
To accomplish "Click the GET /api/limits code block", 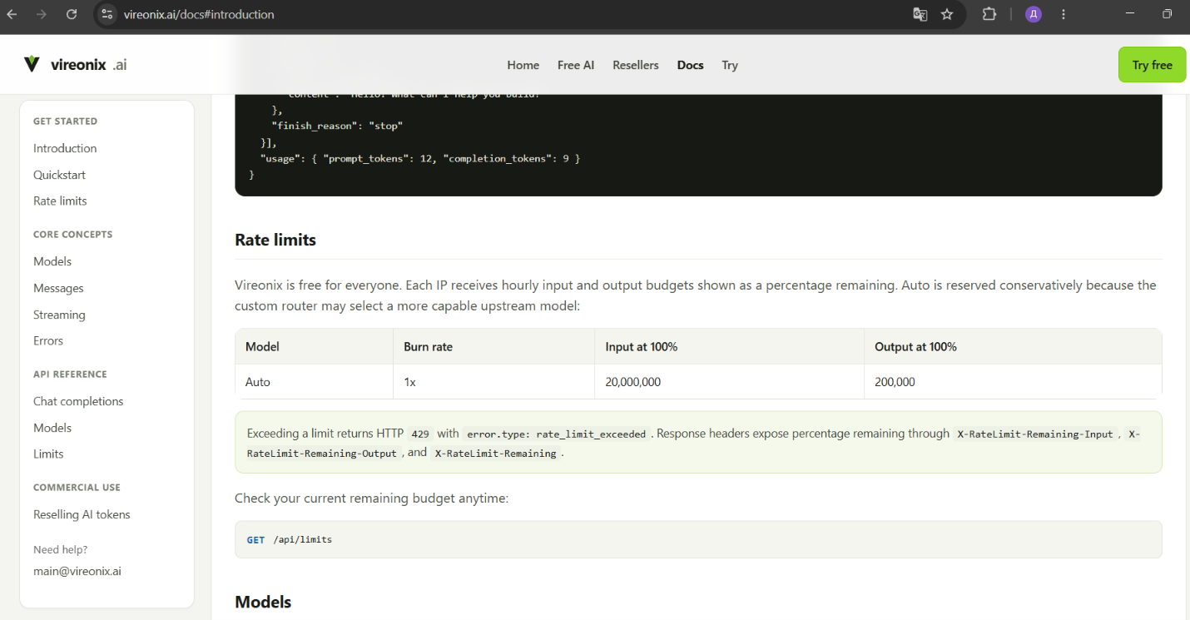I will point(698,539).
